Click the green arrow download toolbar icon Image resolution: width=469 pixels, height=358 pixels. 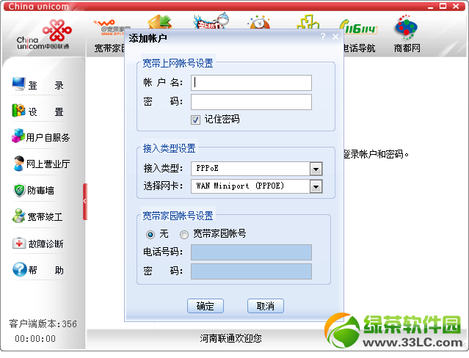pyautogui.click(x=160, y=21)
